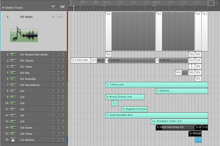Click the i14 Battery drum kit icon
The image size is (220, 146).
13,139
